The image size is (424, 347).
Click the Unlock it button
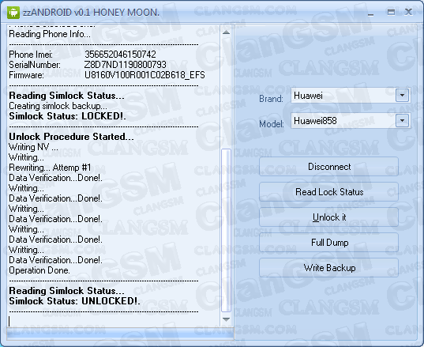(328, 217)
